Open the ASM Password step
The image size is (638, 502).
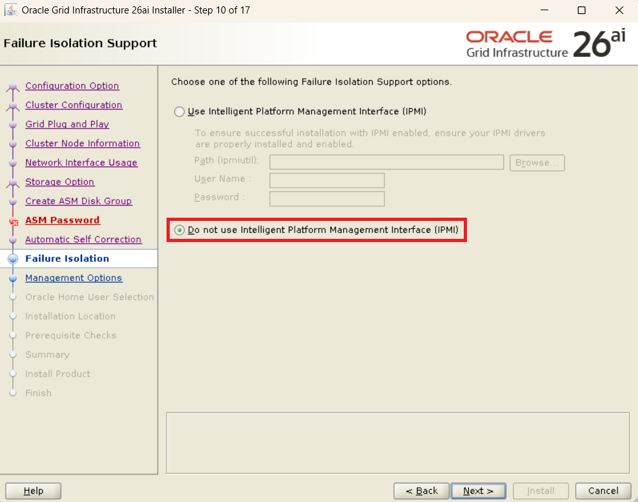62,220
